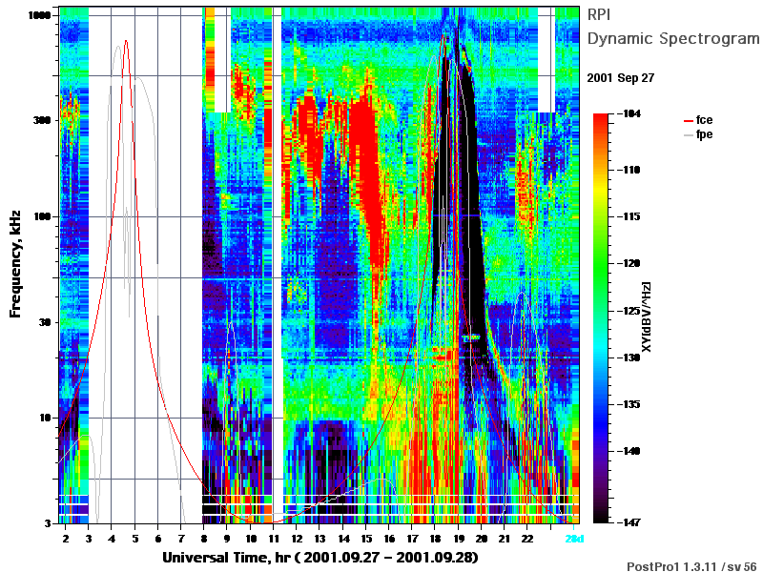Viewport: 763px width, 572px height.
Task: Click the XY[dBV/^Hz] color bar unit label
Action: click(x=646, y=317)
